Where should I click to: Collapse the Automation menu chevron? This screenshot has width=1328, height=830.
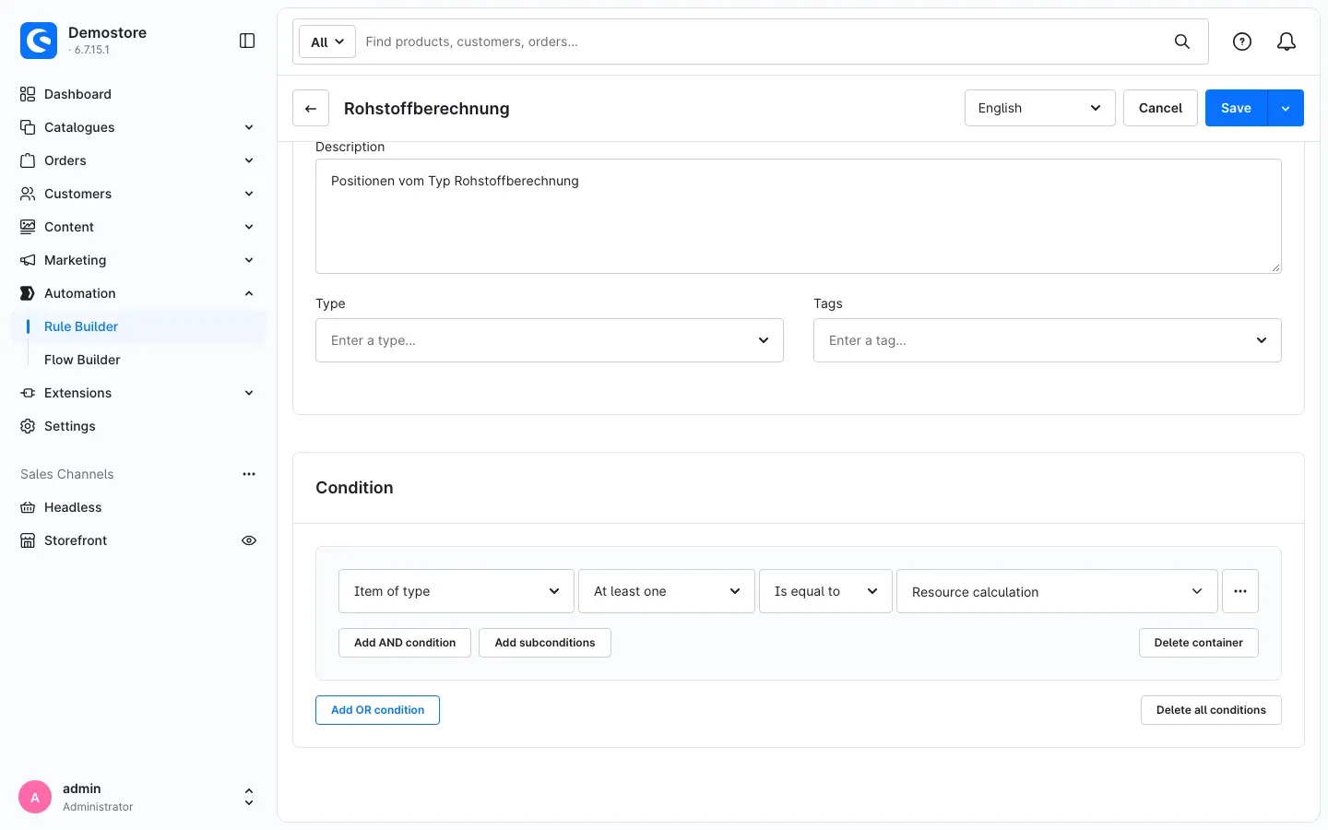(x=249, y=293)
